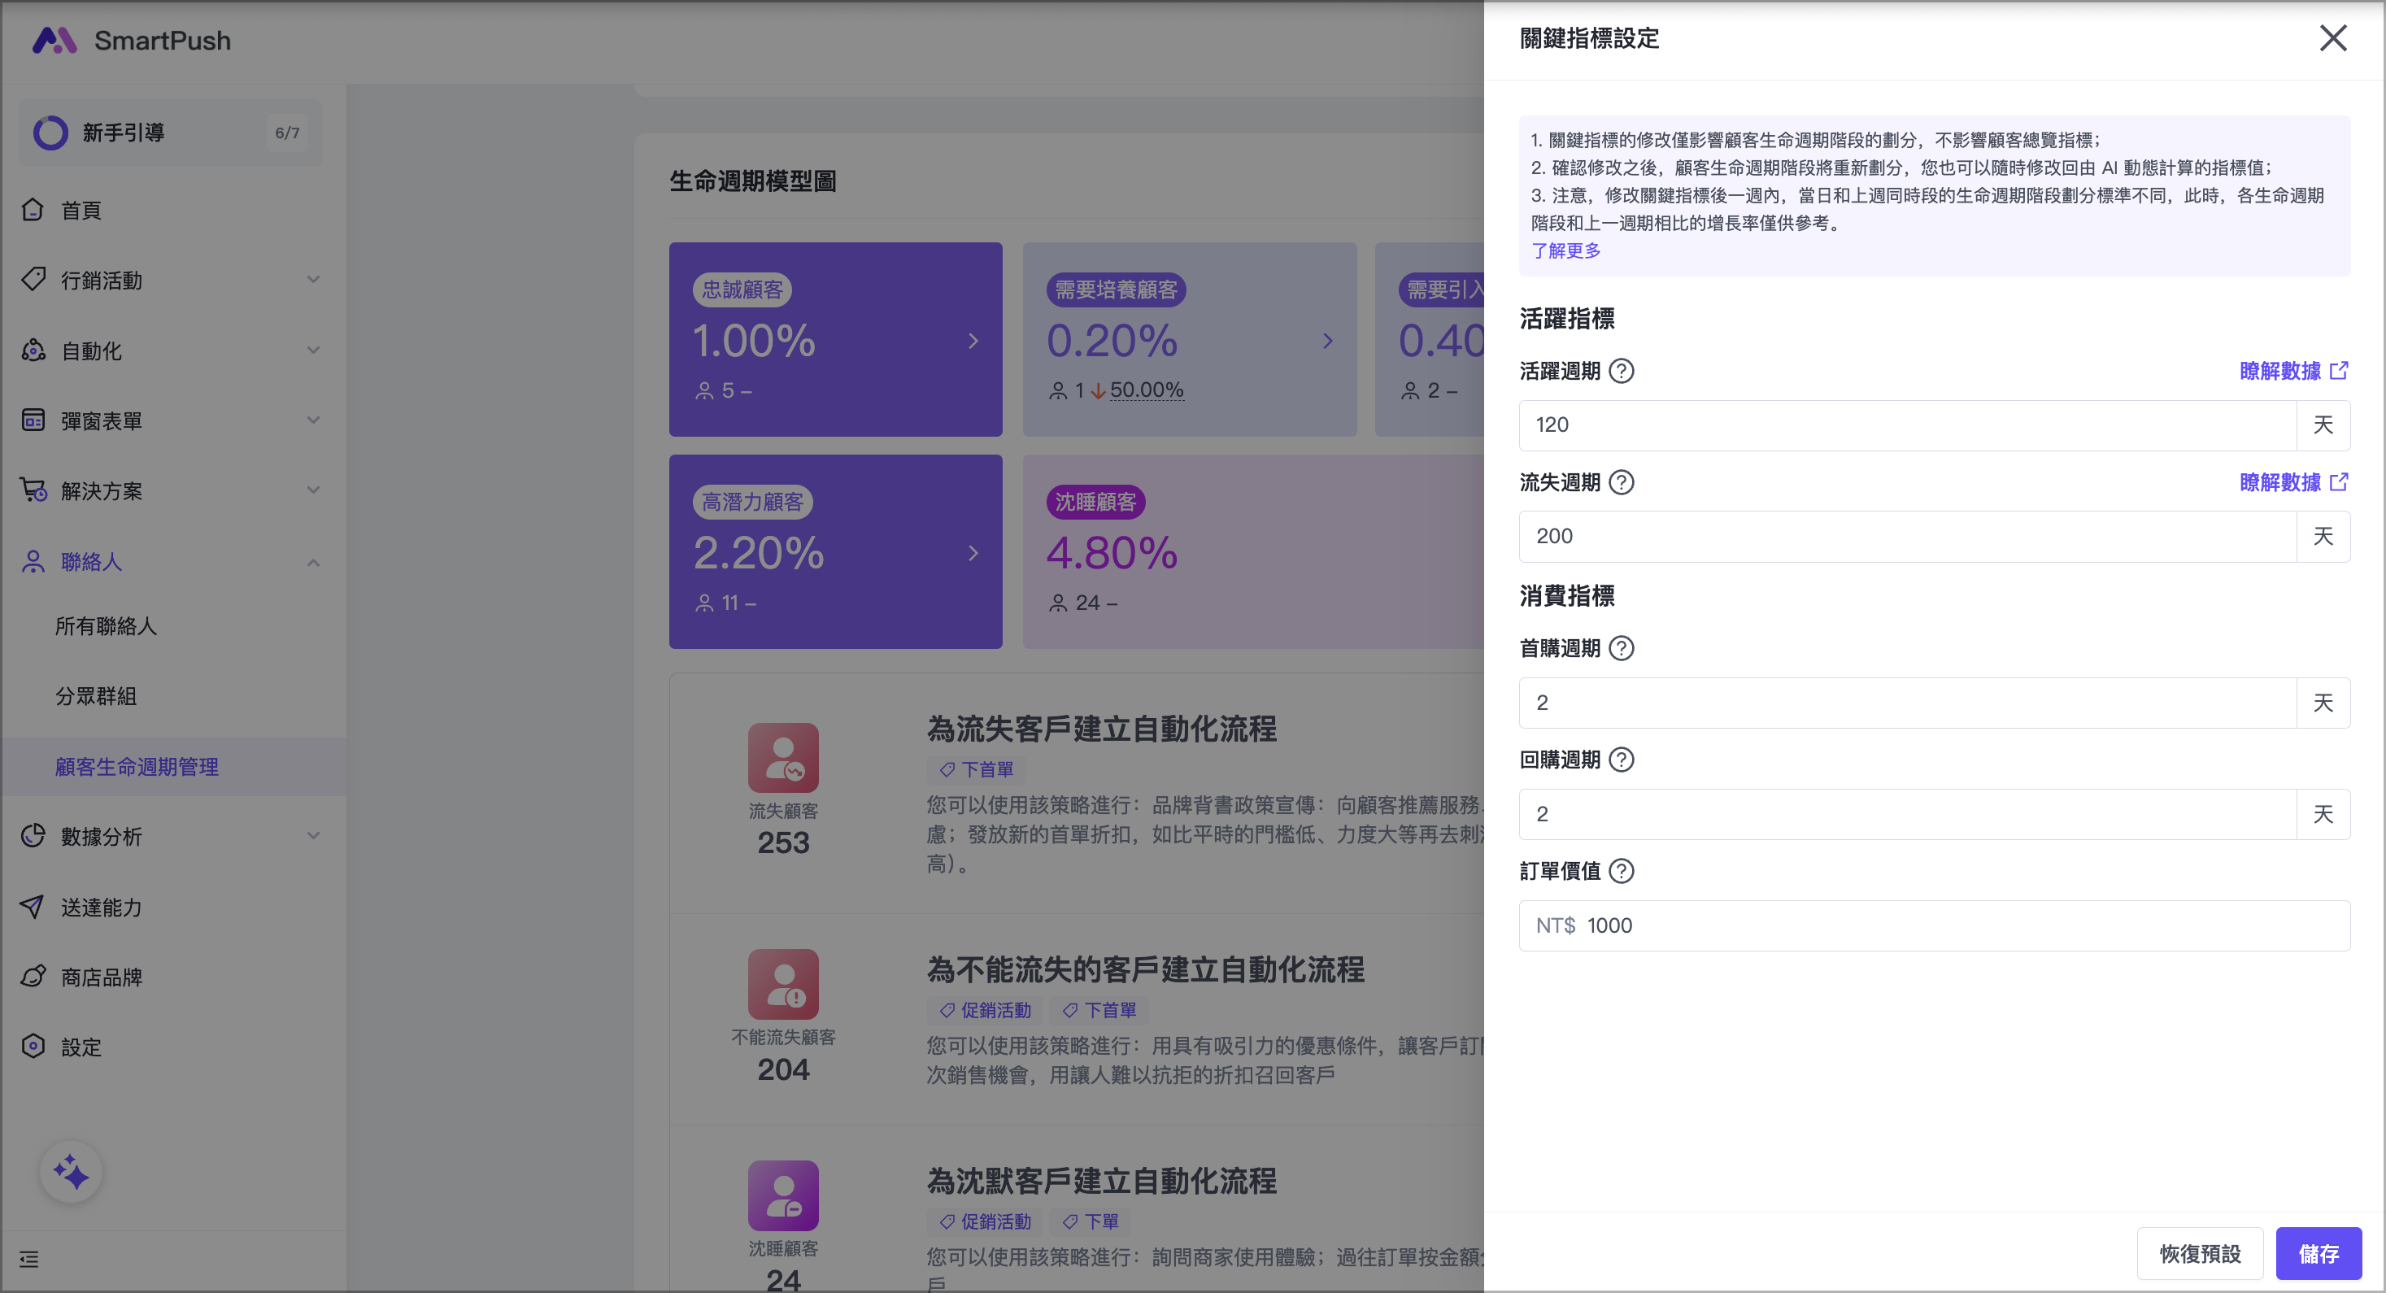Click the 流失週期 days input field

point(1906,536)
